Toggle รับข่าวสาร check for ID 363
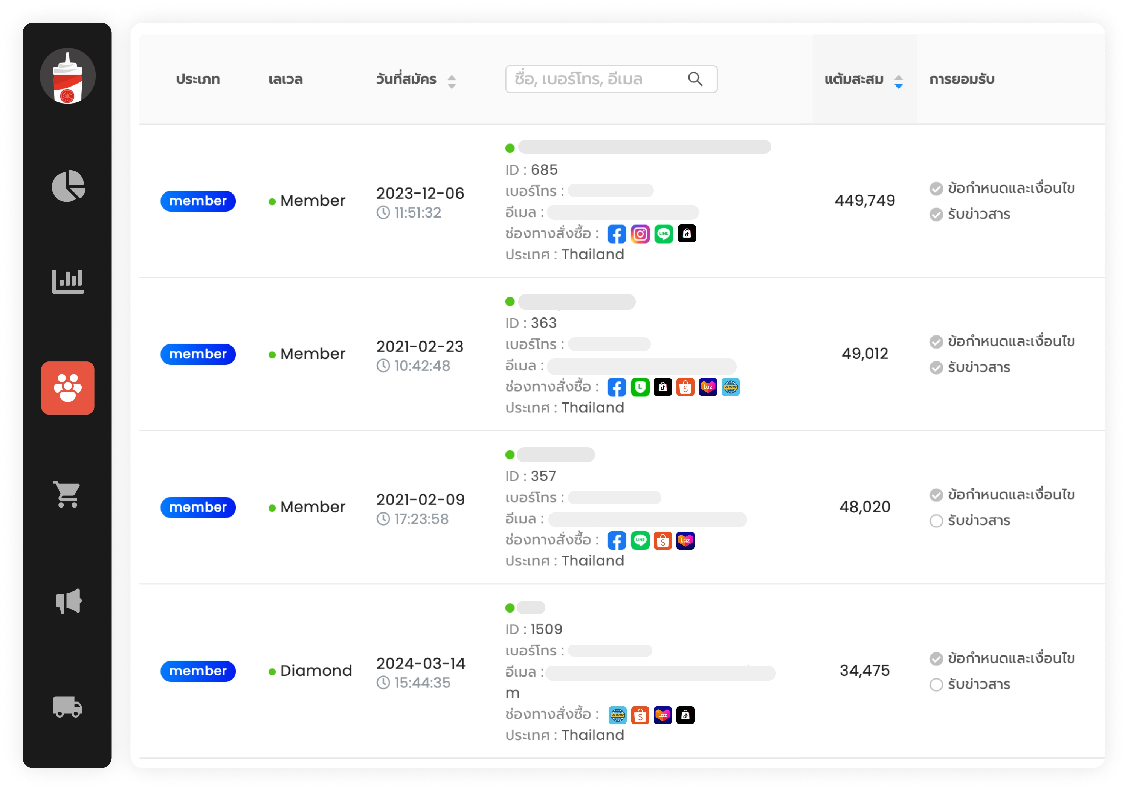This screenshot has height=791, width=1128. [936, 368]
